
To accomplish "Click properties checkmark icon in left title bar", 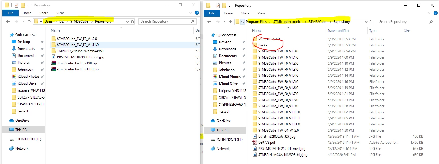I will click(x=16, y=5).
